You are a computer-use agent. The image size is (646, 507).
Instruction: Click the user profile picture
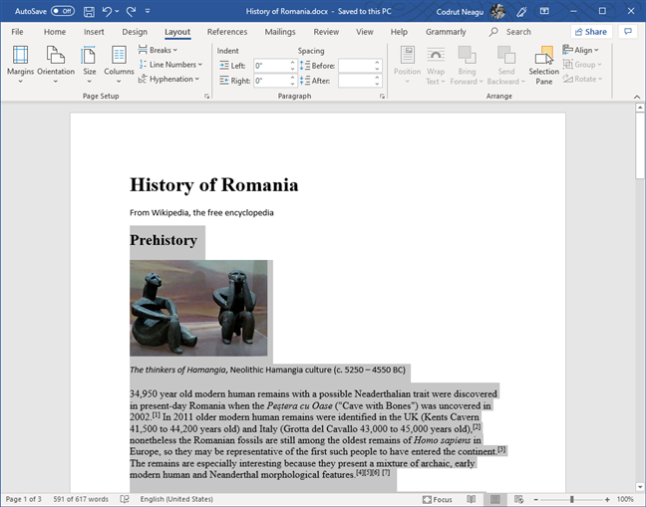click(x=497, y=11)
